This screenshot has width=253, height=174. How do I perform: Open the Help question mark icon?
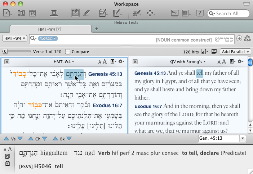[199, 14]
